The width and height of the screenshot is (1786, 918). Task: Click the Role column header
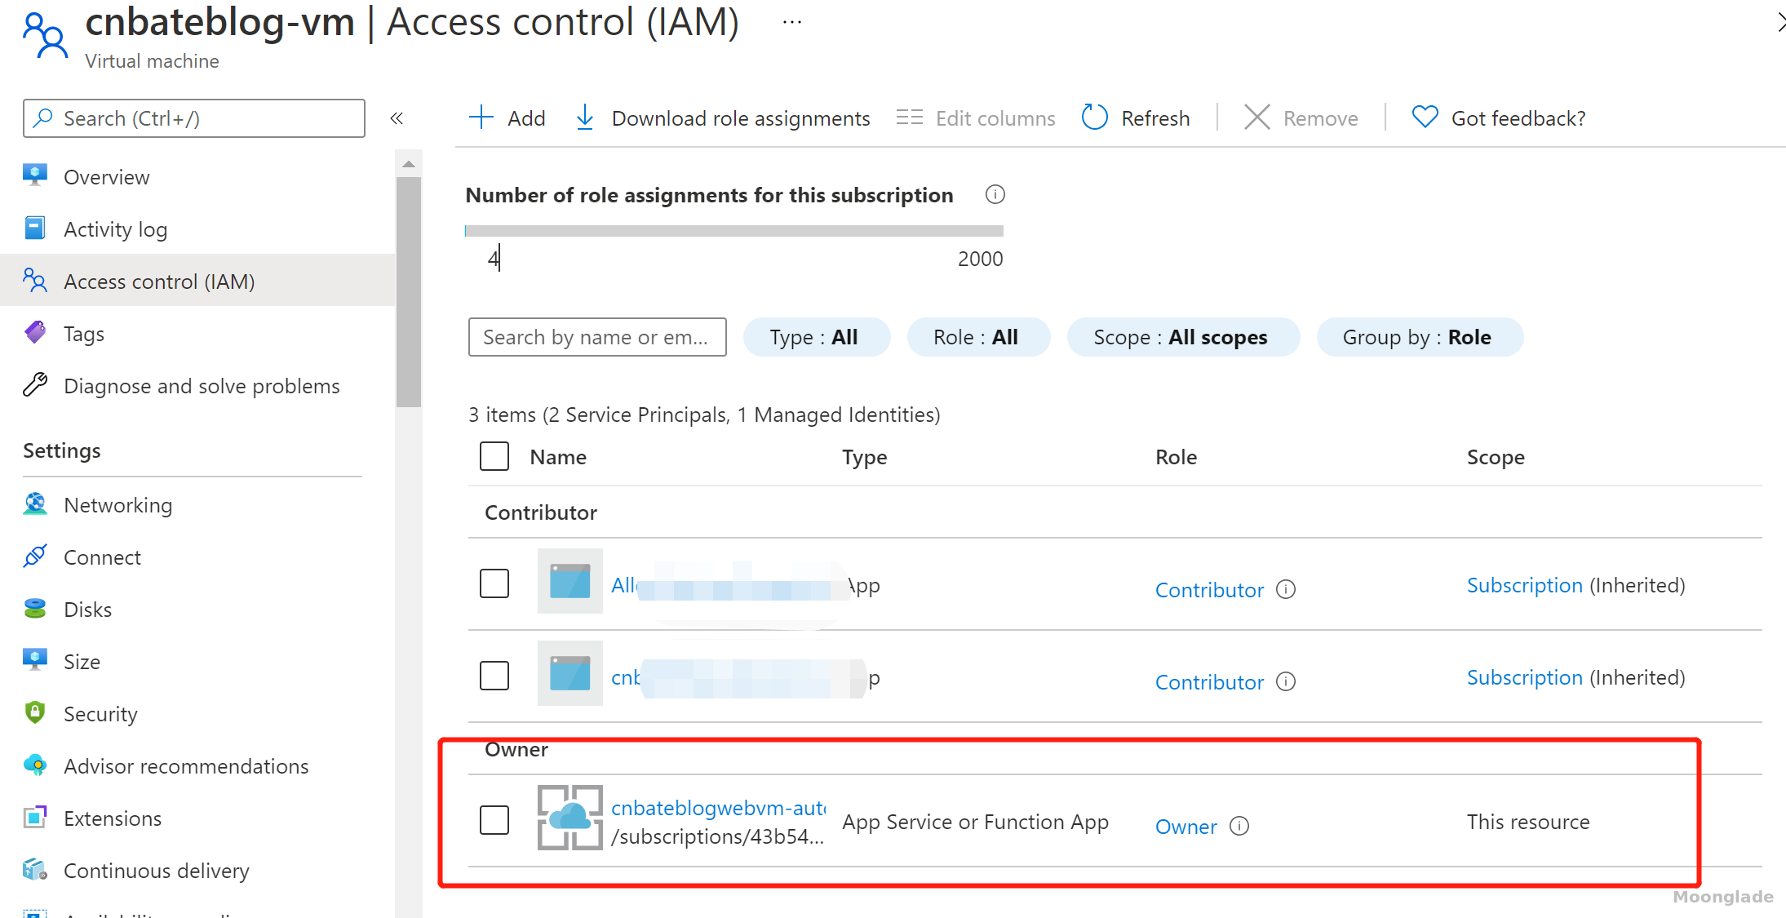[1176, 457]
